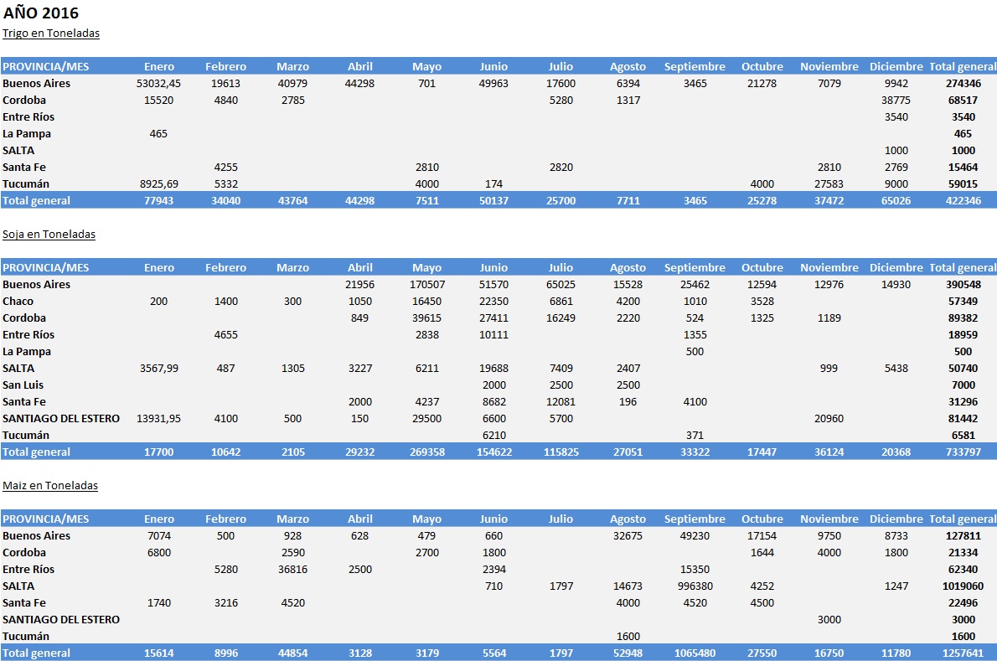Screen dimensions: 997x661
Task: Select Trigo Buenos Aires Febrero value 19613
Action: tap(225, 83)
